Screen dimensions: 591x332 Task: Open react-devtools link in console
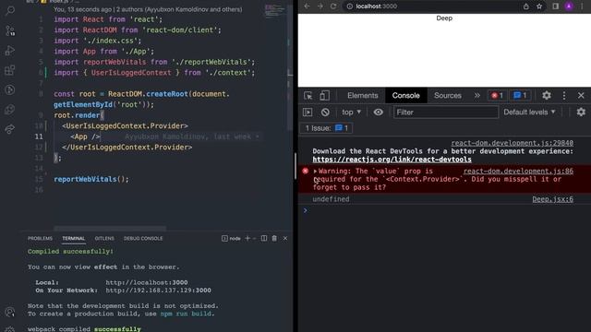(x=392, y=160)
